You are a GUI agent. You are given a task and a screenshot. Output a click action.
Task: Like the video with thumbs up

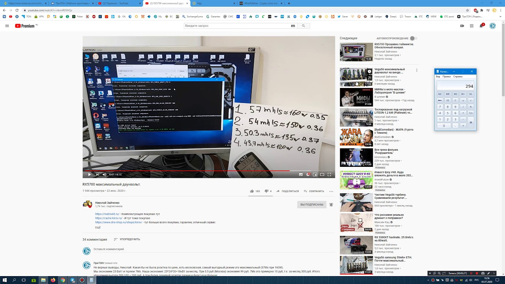(x=254, y=191)
